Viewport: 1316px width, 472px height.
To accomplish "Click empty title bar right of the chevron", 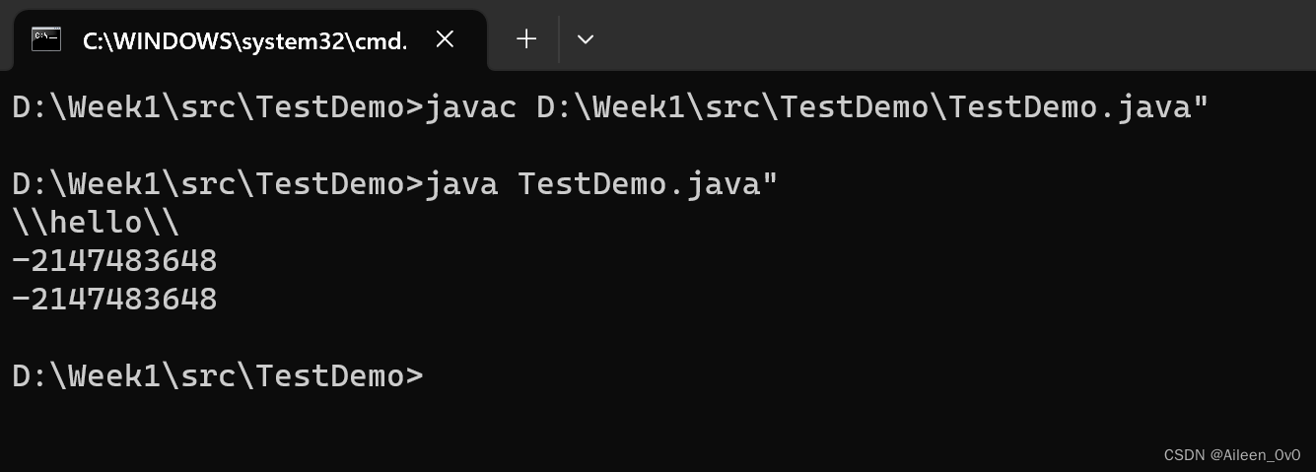I will pos(936,35).
